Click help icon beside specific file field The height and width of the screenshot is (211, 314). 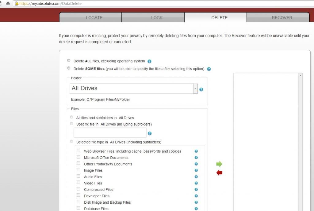(150, 133)
